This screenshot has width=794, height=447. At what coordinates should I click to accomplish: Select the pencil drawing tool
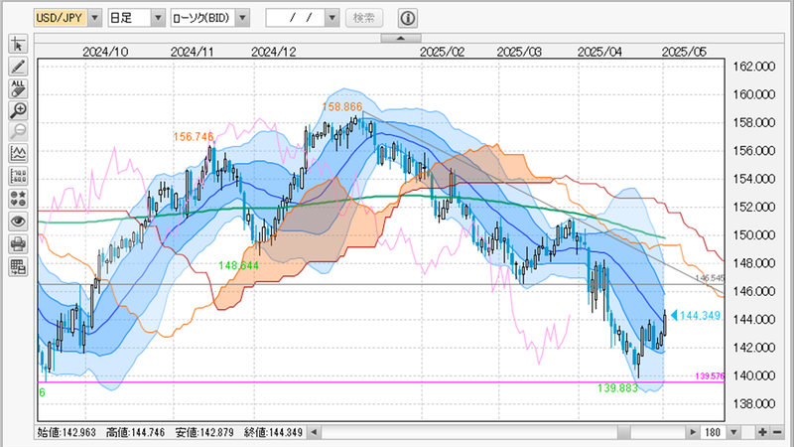(x=18, y=67)
